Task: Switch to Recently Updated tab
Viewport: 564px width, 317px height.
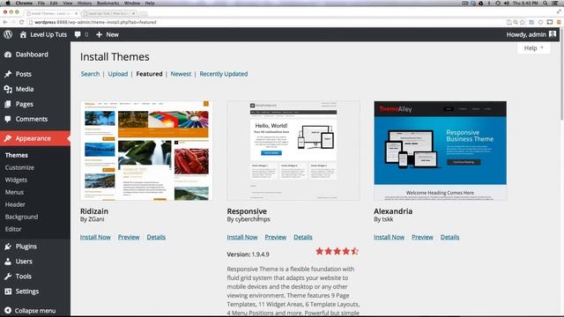Action: (223, 74)
